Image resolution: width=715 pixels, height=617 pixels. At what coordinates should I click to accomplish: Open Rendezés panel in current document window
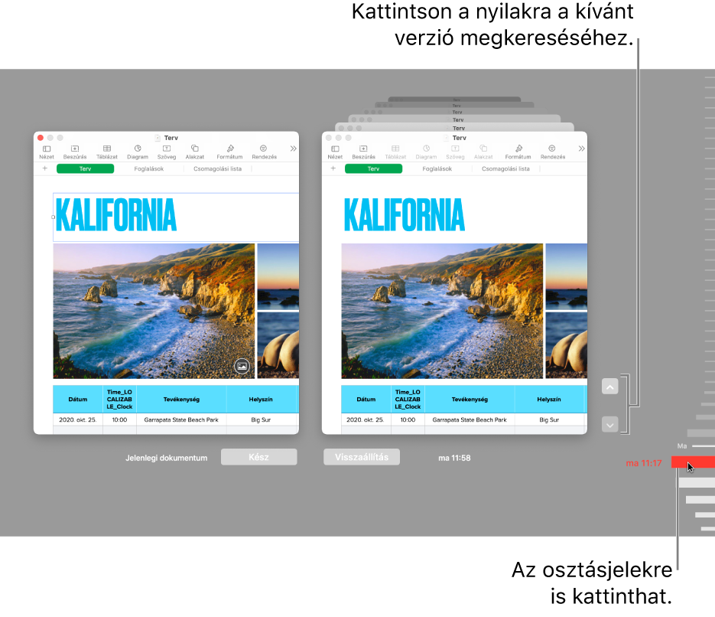tap(264, 152)
